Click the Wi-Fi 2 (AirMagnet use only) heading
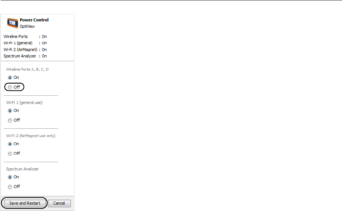Screen dimensions: 342x211 [x=31, y=136]
